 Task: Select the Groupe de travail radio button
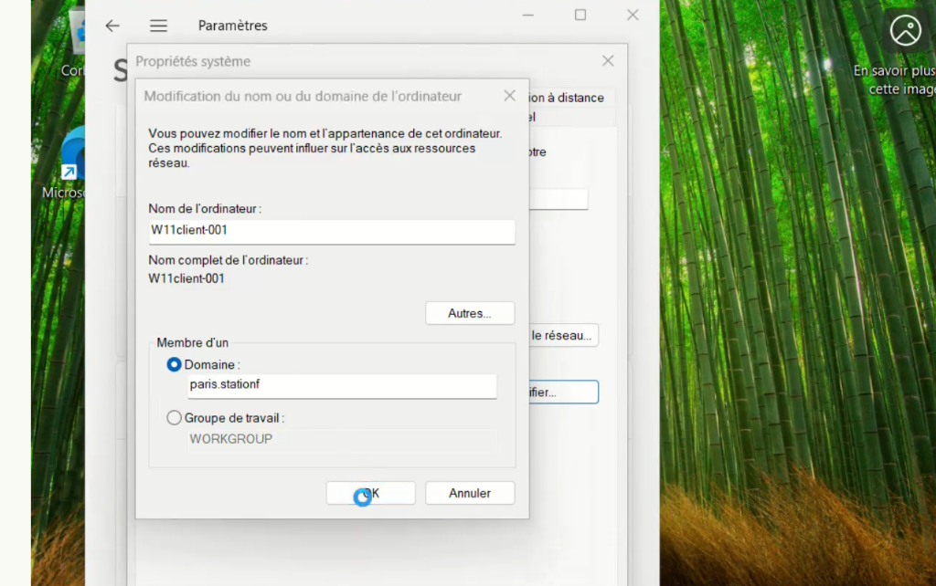[175, 418]
